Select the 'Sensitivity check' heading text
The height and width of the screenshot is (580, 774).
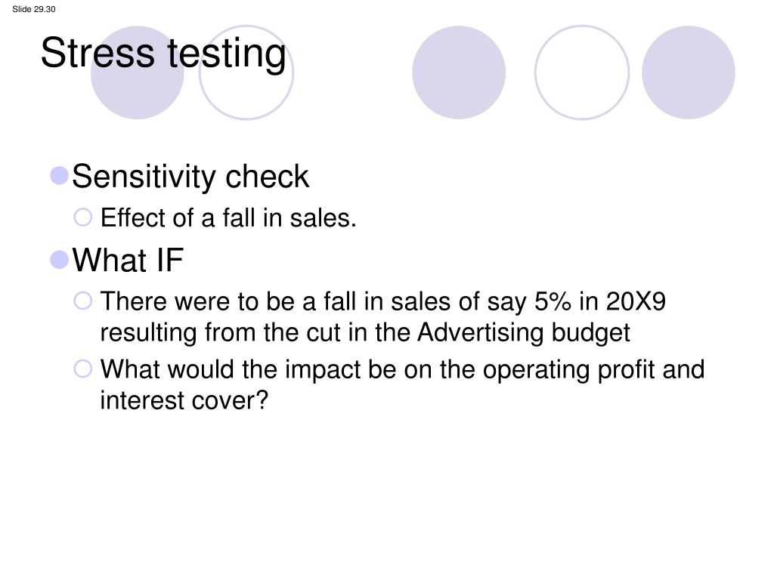[190, 177]
